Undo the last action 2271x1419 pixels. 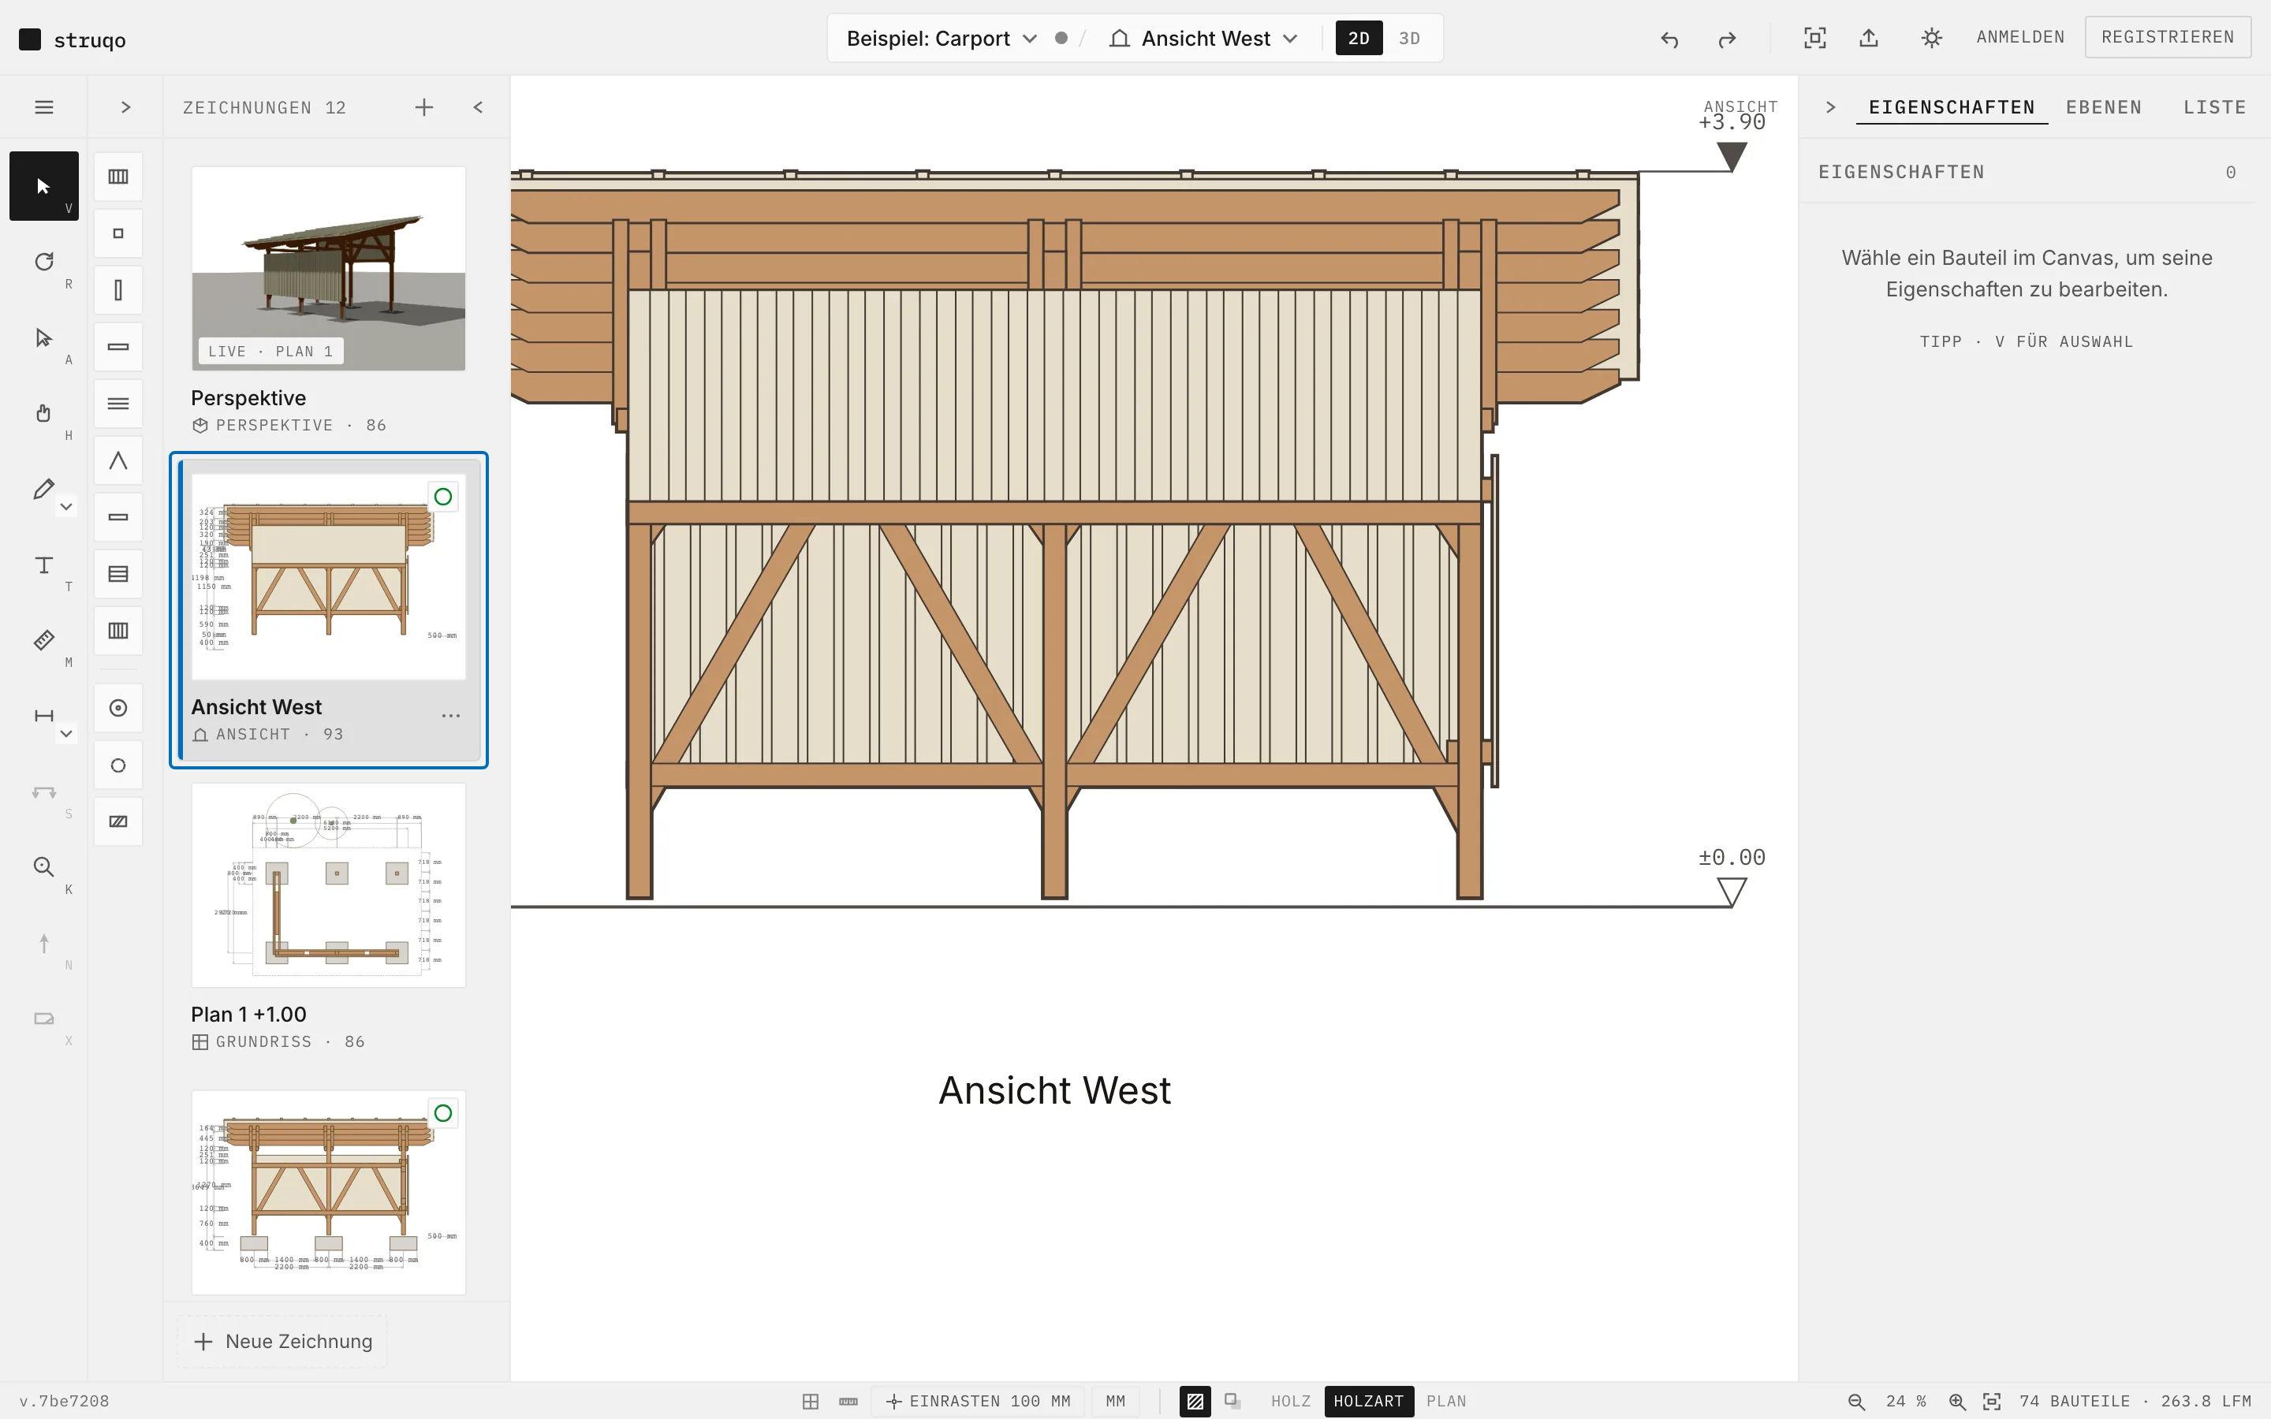1669,39
